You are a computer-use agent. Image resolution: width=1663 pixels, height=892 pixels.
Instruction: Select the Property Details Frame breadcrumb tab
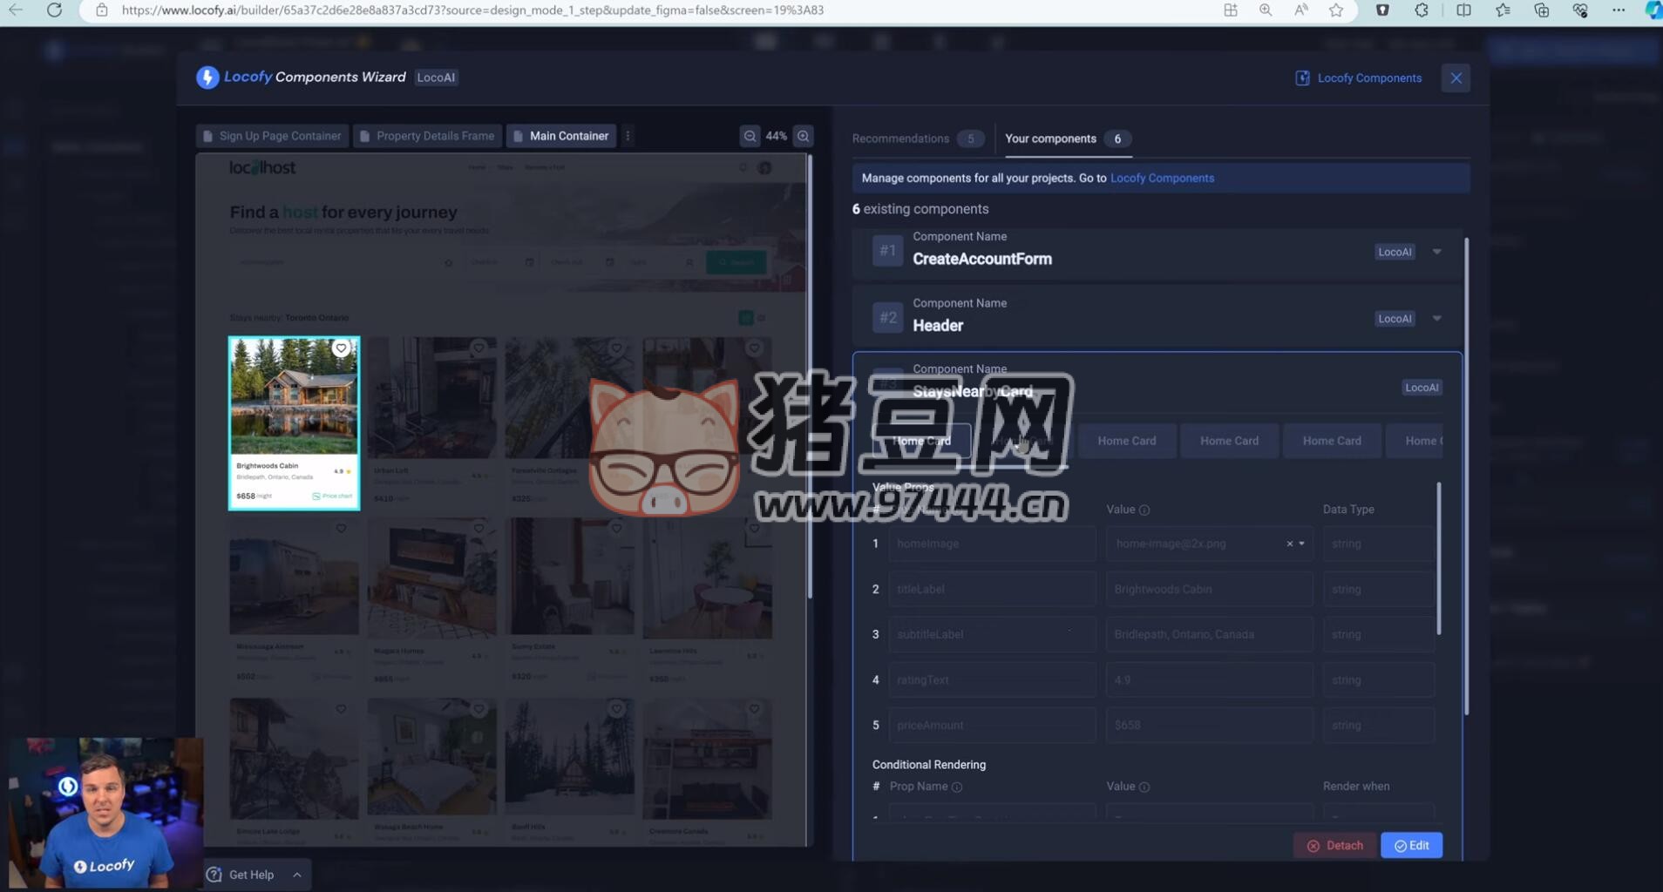426,135
